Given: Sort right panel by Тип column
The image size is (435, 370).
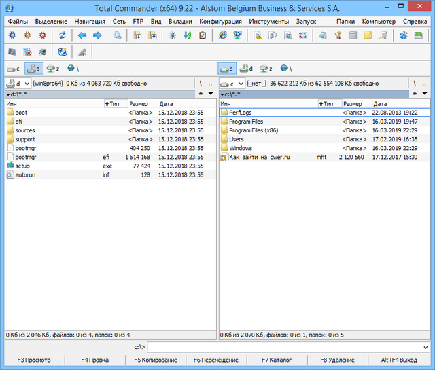Looking at the screenshot, I should [x=330, y=104].
